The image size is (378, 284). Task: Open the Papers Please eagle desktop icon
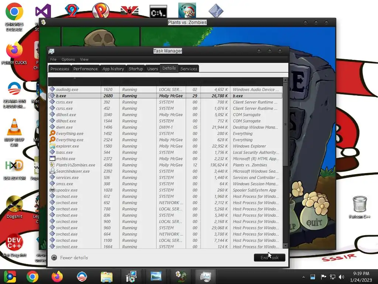point(130,11)
